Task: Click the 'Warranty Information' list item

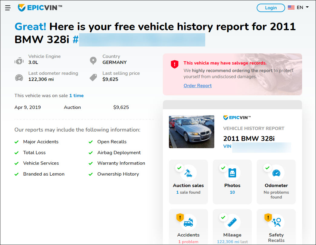Action: click(121, 163)
